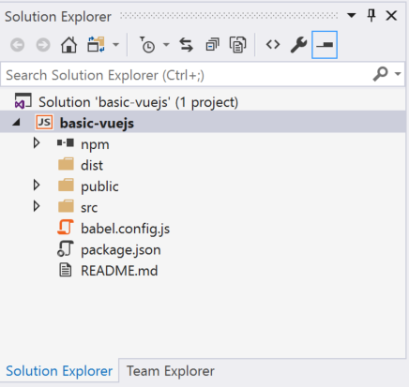Select the Solution Explorer tab

(x=59, y=371)
